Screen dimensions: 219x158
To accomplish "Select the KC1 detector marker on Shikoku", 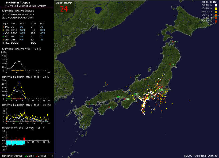I will point(109,107).
